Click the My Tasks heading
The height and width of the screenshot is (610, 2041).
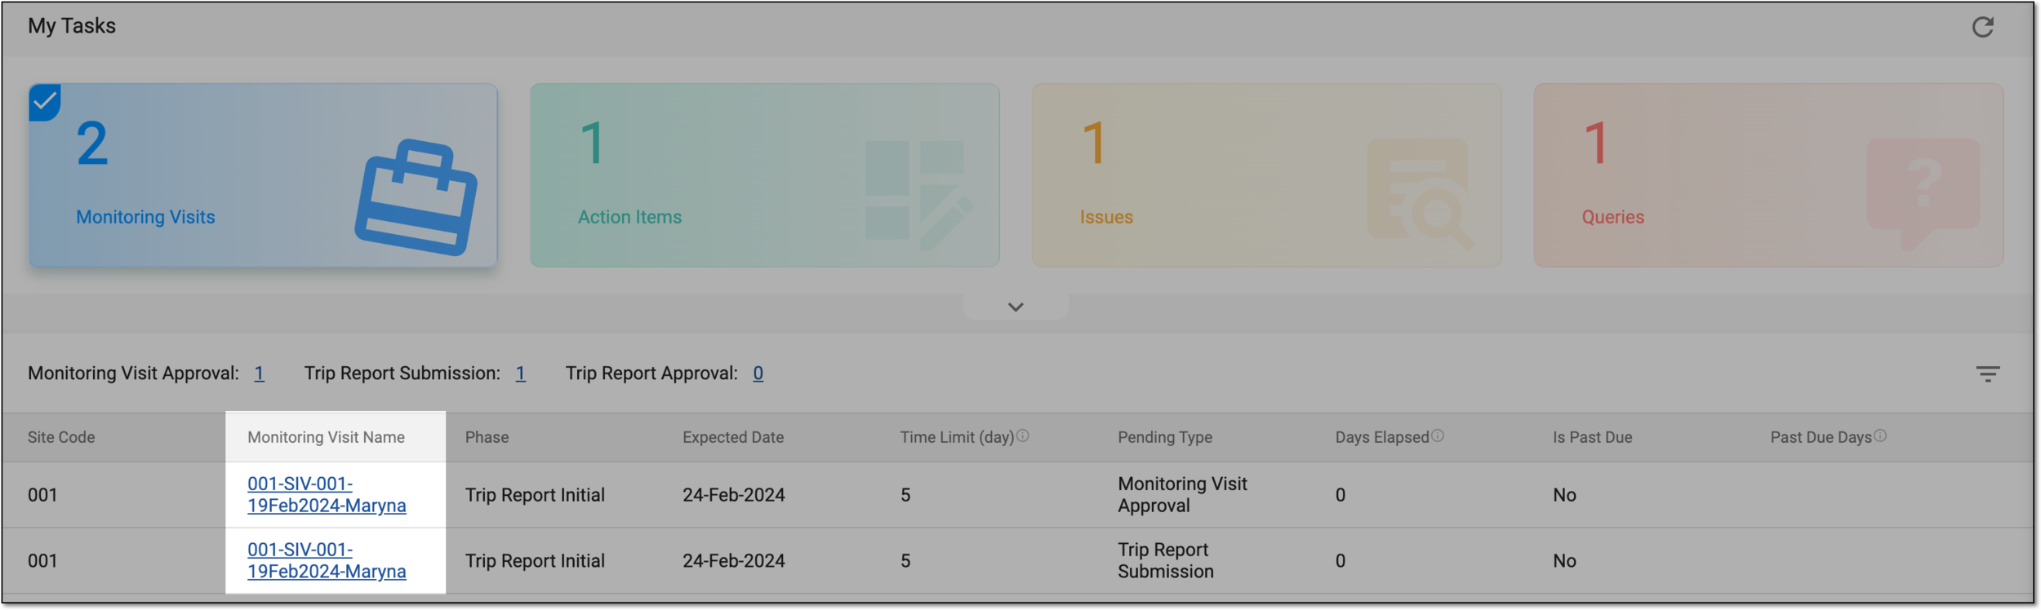coord(72,26)
